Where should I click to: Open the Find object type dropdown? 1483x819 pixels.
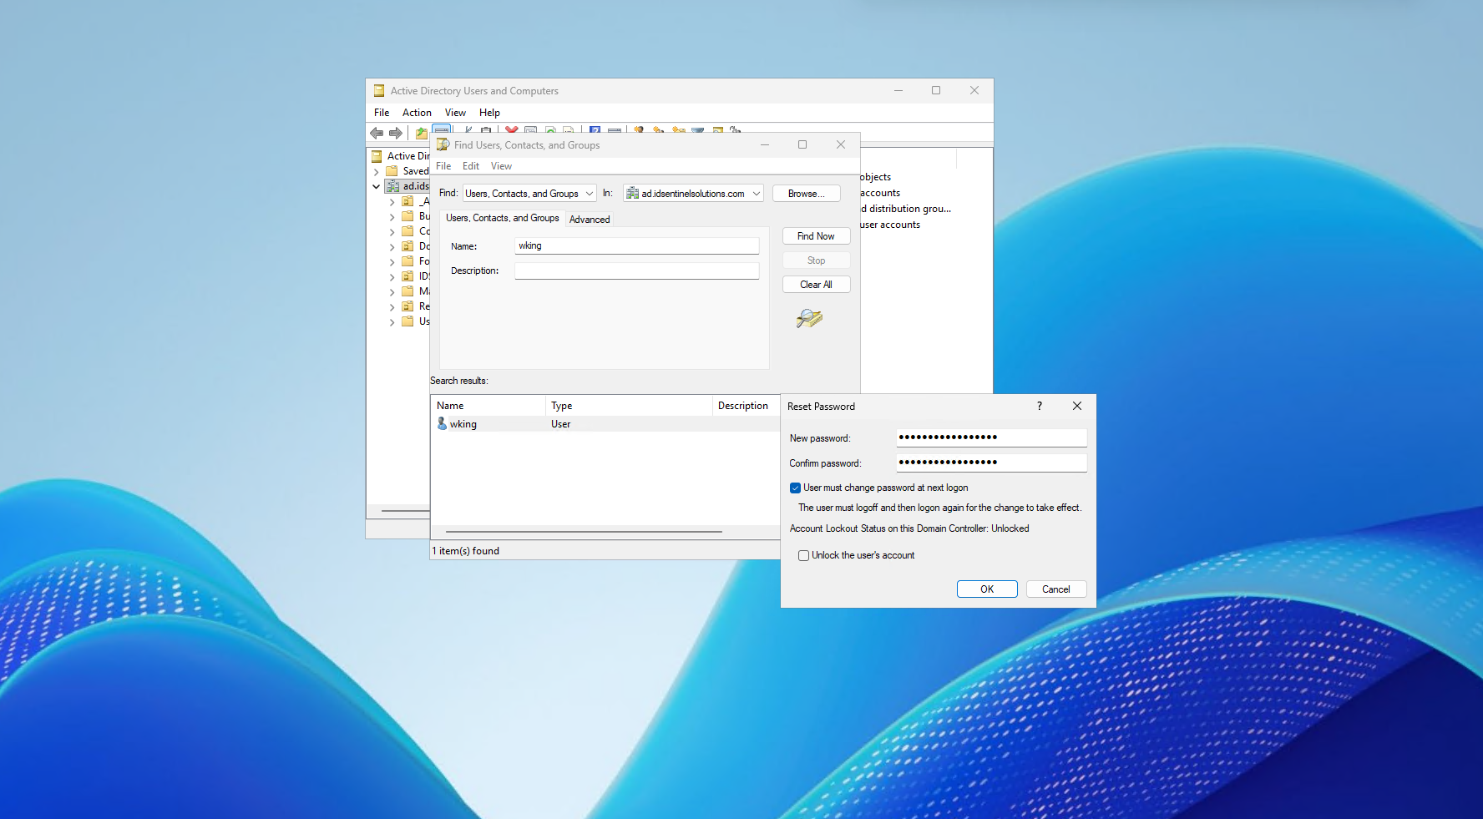[x=589, y=194]
